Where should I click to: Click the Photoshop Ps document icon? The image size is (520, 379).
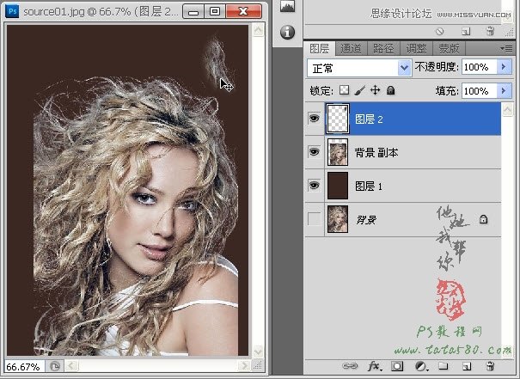click(12, 11)
